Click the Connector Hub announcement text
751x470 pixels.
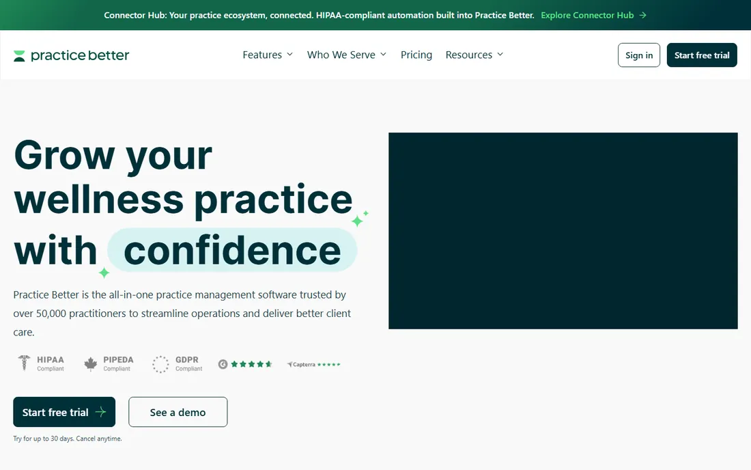coord(319,15)
